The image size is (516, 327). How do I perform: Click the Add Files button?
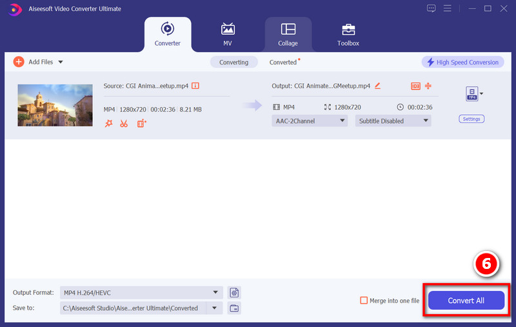37,62
